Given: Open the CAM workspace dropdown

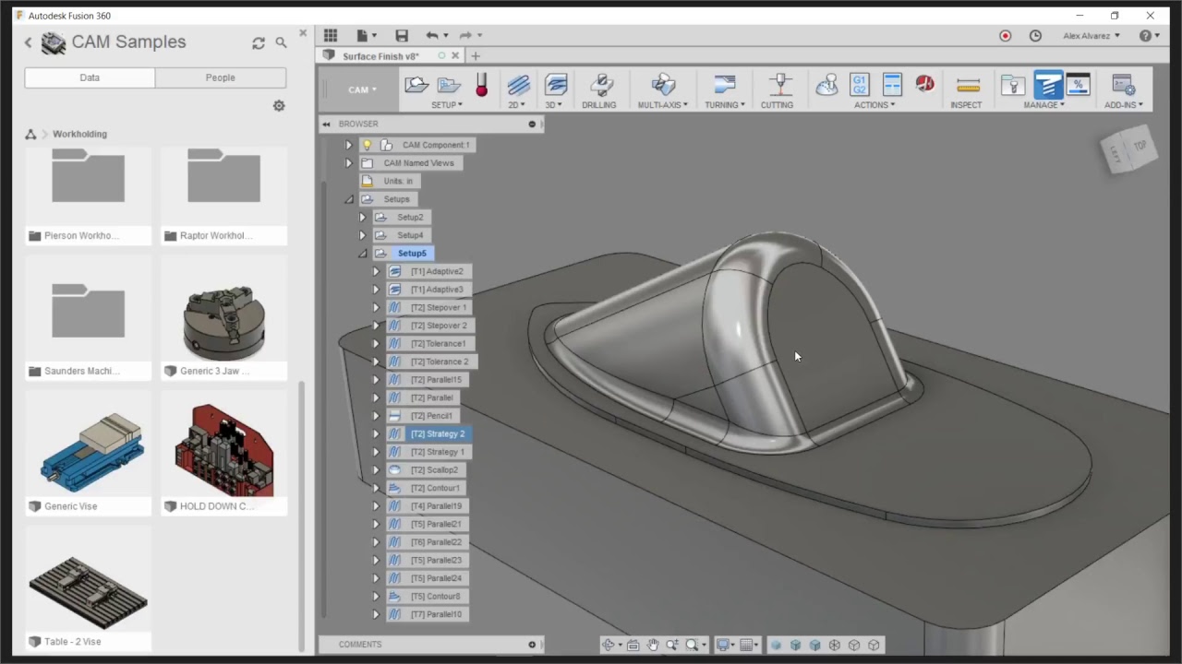Looking at the screenshot, I should 361,89.
